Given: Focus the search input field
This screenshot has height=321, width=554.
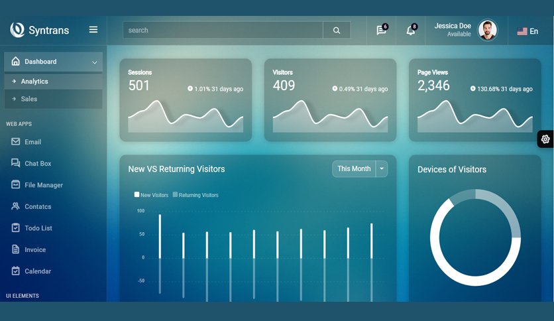Looking at the screenshot, I should tap(223, 31).
